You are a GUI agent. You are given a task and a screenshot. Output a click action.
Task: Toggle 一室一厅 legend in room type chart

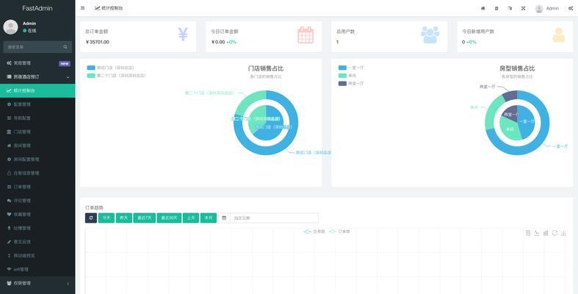point(351,68)
